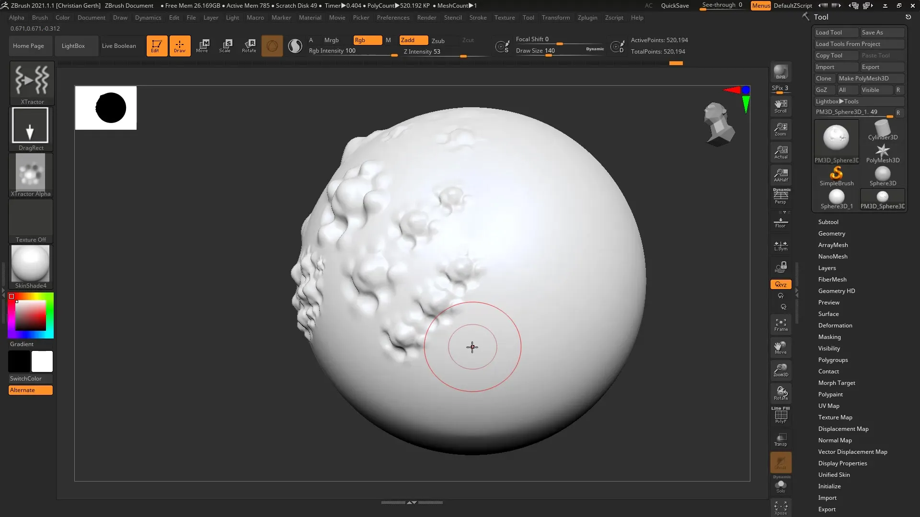Screen dimensions: 920x517
Task: Select the XTractor brush thumbnail
Action: coord(32,83)
